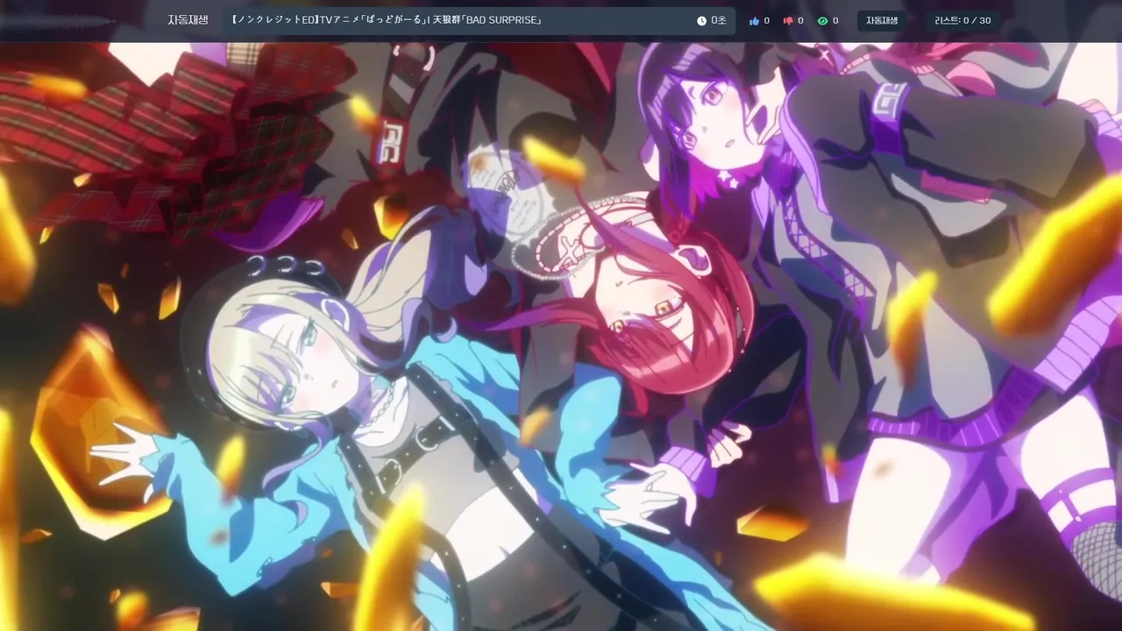This screenshot has width=1122, height=631.
Task: Click the green eye view-count icon
Action: (x=822, y=20)
